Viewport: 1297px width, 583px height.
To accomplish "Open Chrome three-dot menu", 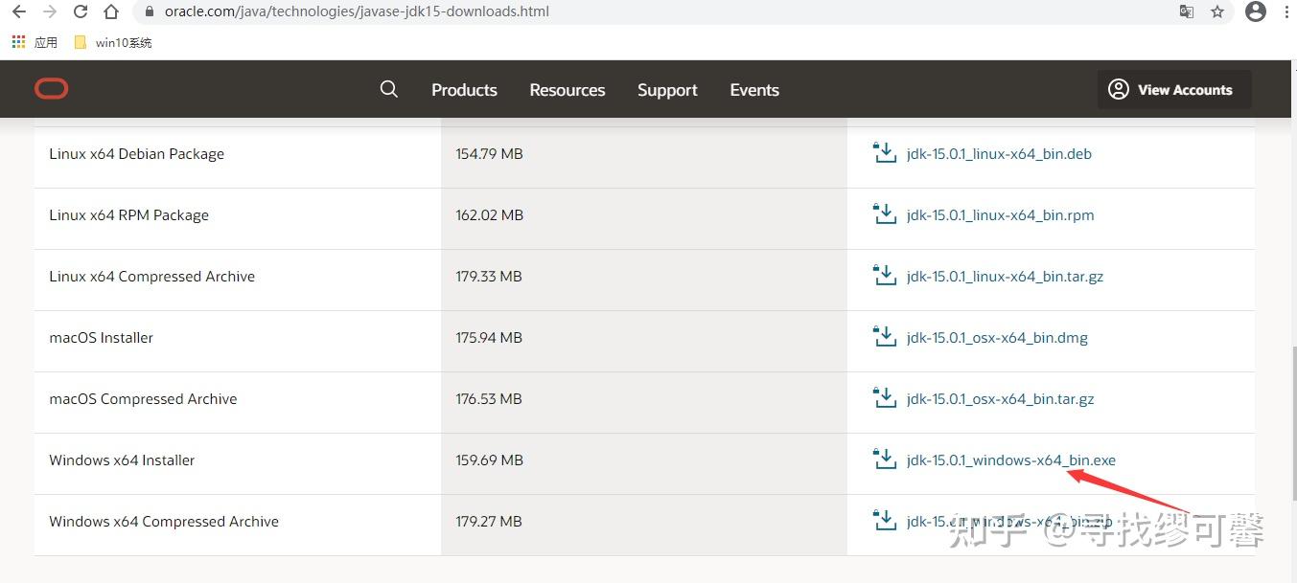I will point(1285,11).
